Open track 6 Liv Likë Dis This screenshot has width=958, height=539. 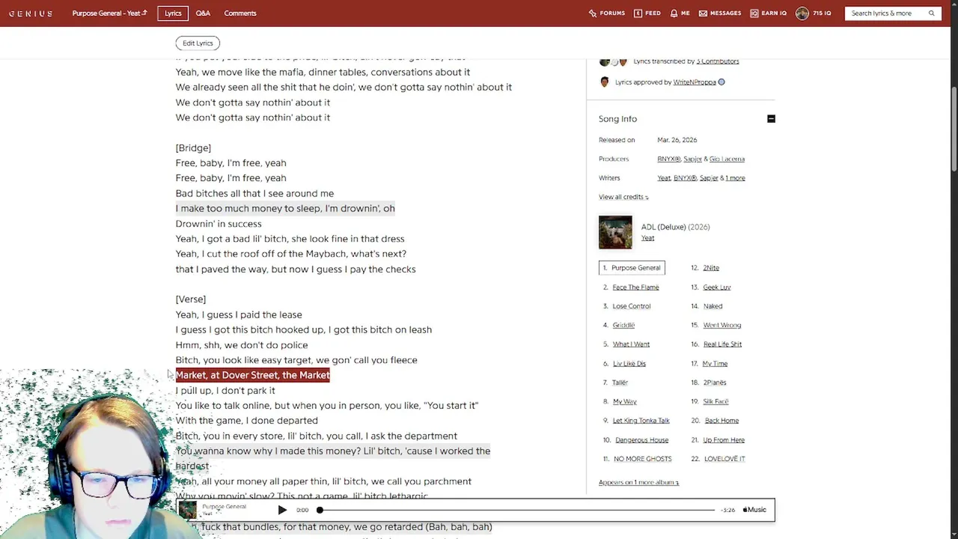coord(629,364)
